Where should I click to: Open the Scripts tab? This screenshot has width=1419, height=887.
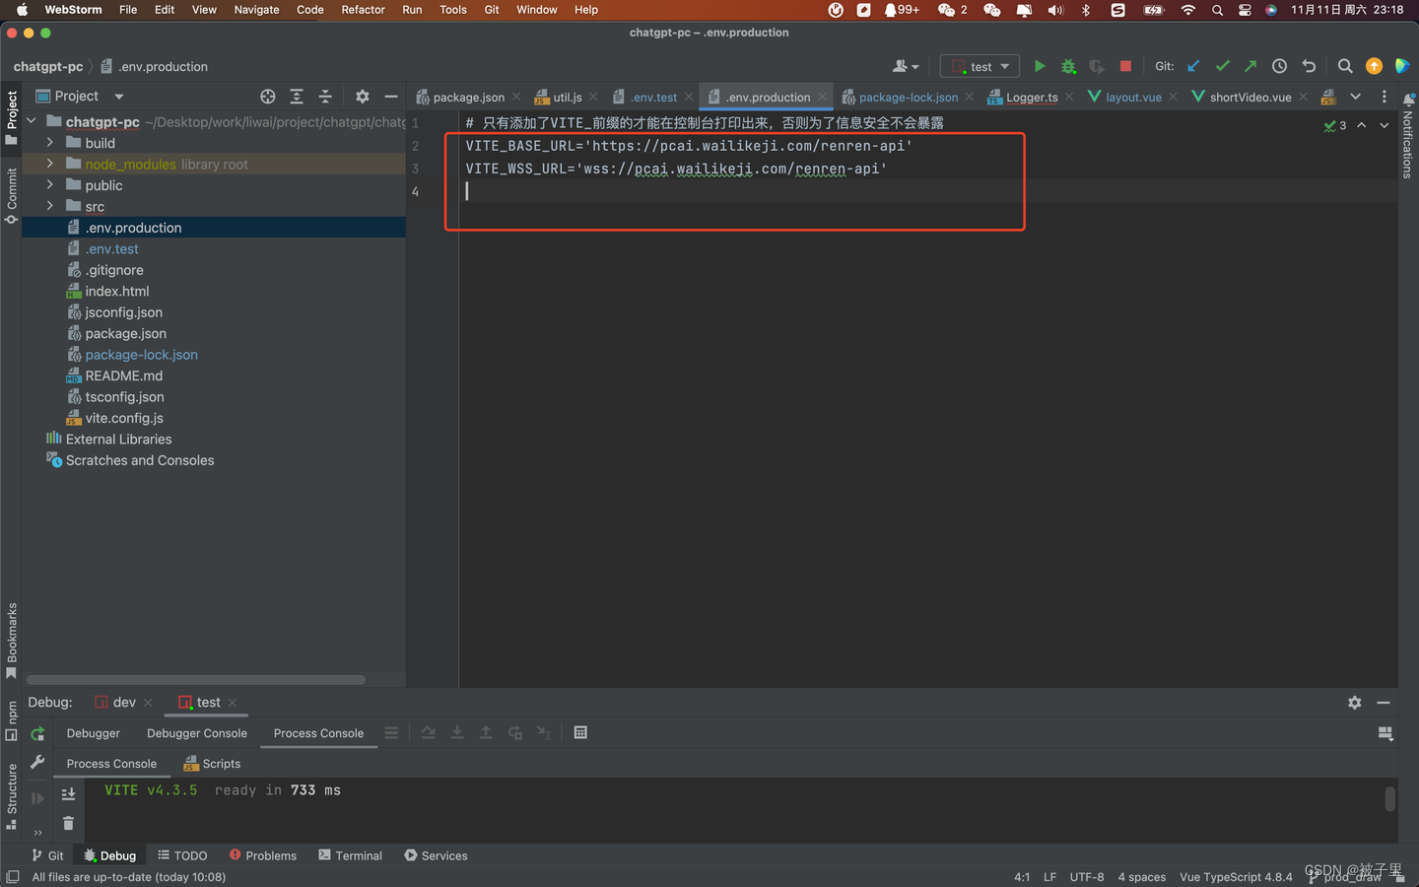coord(212,764)
